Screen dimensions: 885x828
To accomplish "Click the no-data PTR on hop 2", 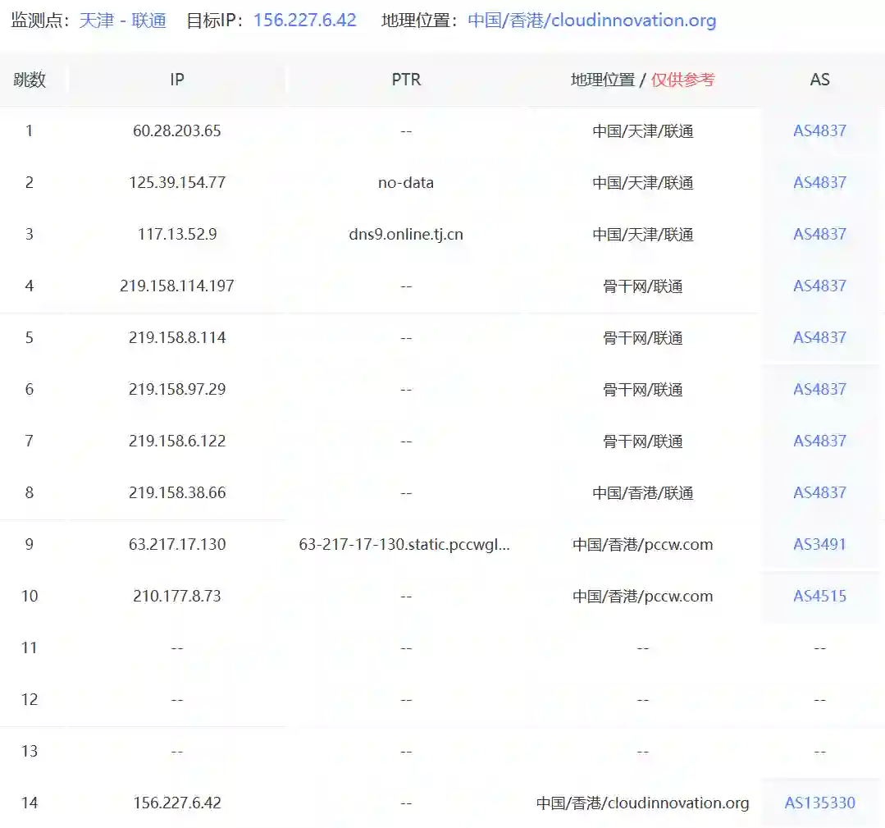I will [x=406, y=182].
